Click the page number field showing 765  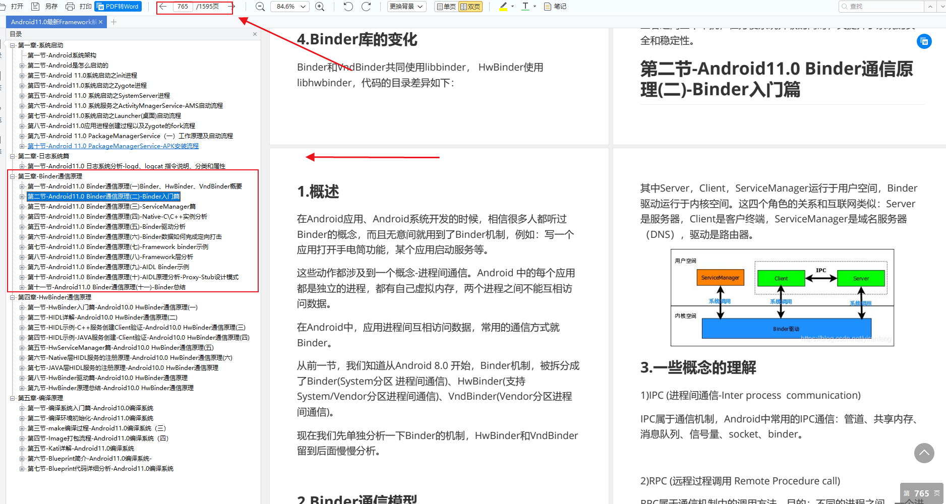183,7
